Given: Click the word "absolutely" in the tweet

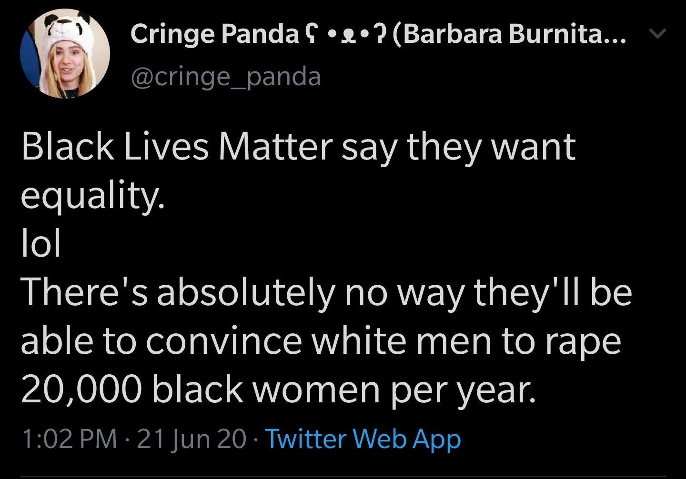Looking at the screenshot, I should [x=245, y=292].
